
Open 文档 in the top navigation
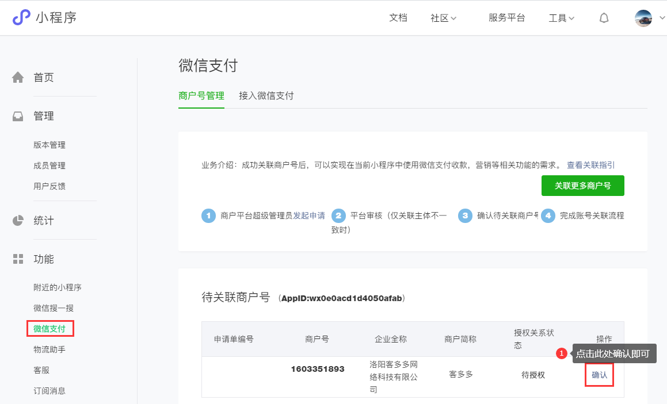coord(398,18)
